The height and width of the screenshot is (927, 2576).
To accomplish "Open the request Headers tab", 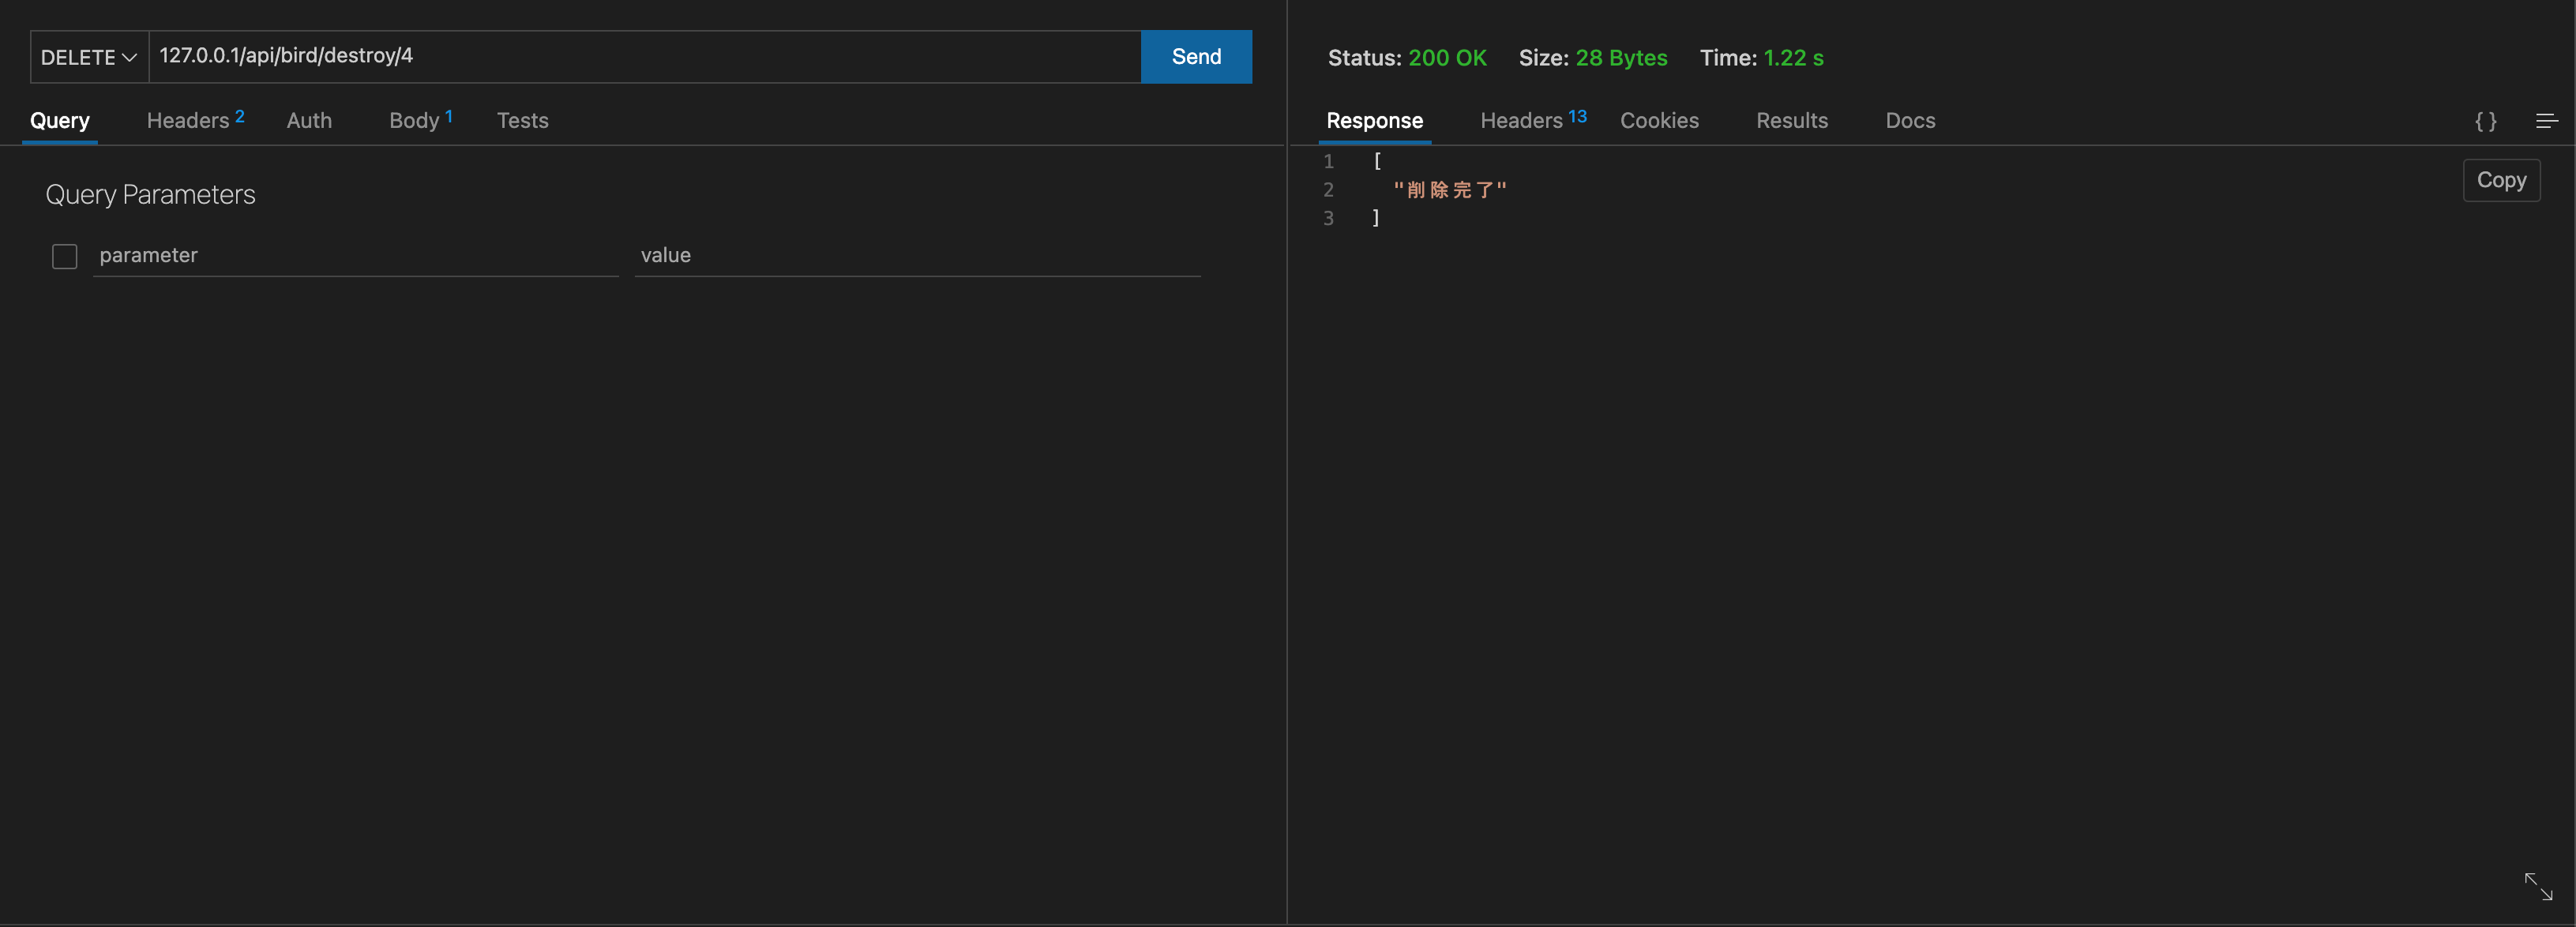I will (194, 120).
